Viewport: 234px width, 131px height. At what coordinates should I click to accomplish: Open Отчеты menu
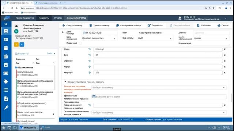[x=58, y=18]
